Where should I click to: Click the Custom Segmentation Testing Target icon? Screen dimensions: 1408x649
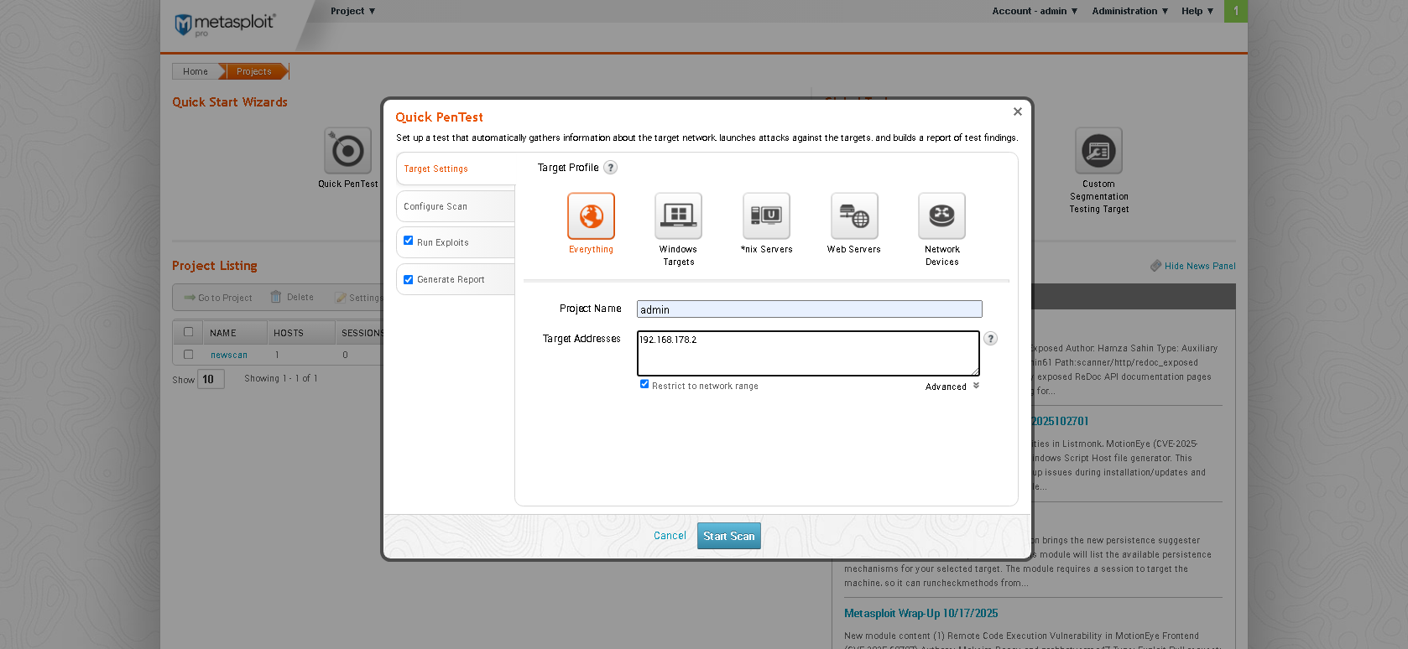[x=1098, y=152]
